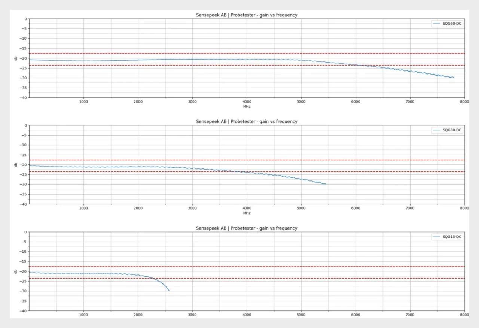Click the dB y-axis label of bottom chart
Screen dimensions: 479x328
(x=15, y=271)
